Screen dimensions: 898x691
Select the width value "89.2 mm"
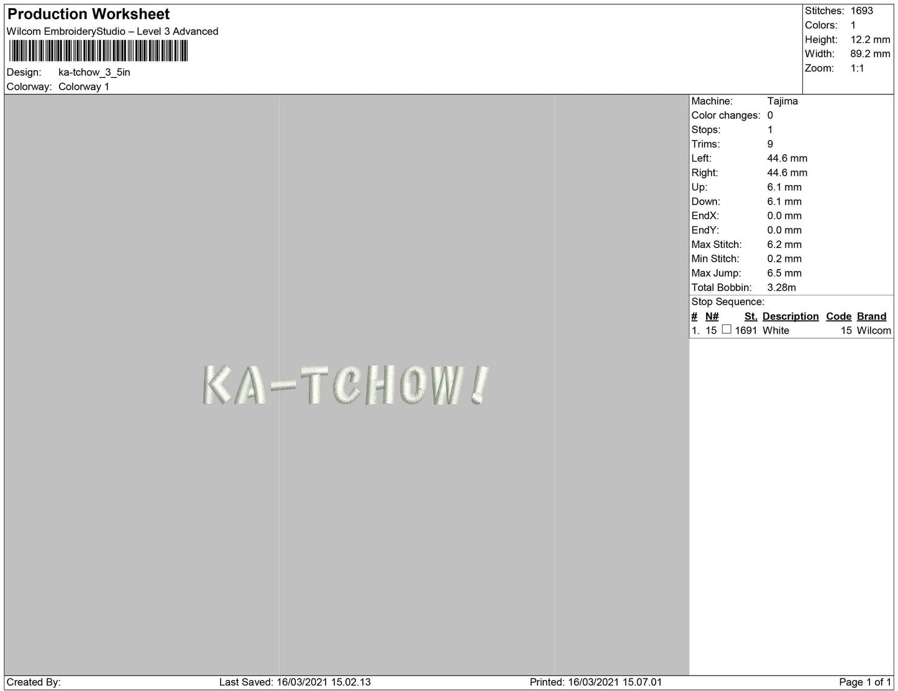[870, 54]
